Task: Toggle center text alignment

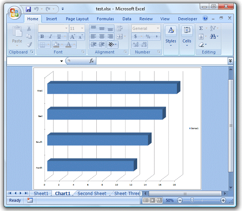Action: coord(102,37)
